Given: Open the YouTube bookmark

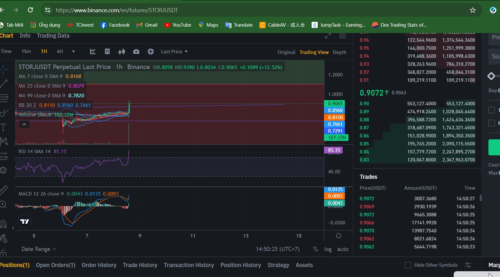Looking at the screenshot, I should pos(178,25).
